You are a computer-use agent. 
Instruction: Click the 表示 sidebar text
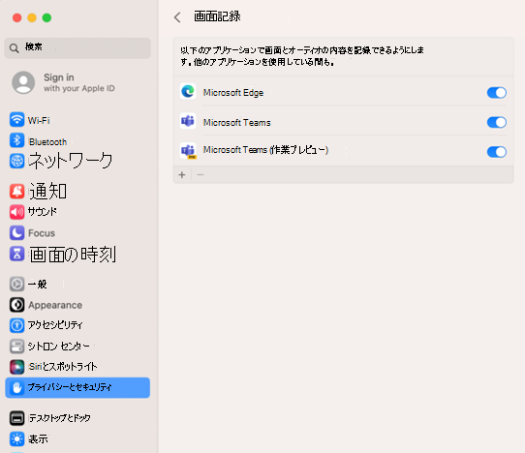[x=38, y=438]
